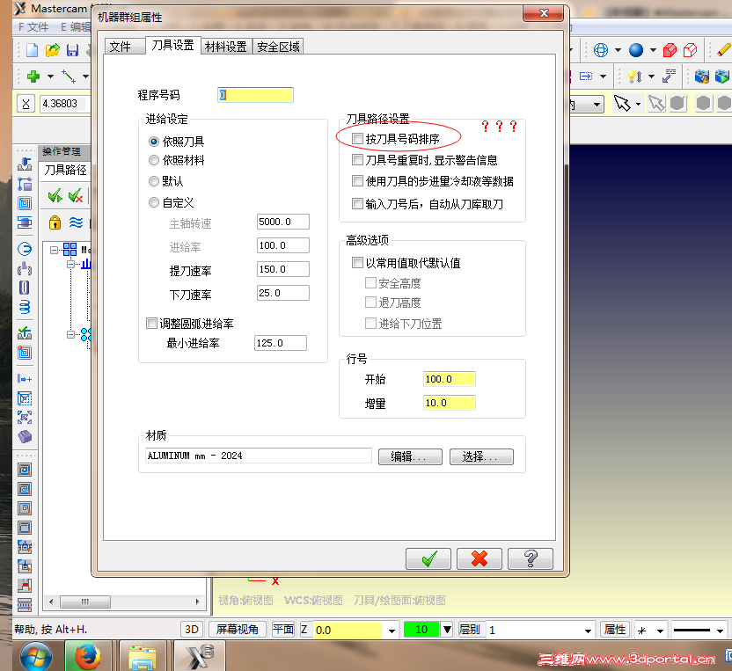
Task: Open the 层别 level dropdown arrow
Action: pyautogui.click(x=588, y=631)
